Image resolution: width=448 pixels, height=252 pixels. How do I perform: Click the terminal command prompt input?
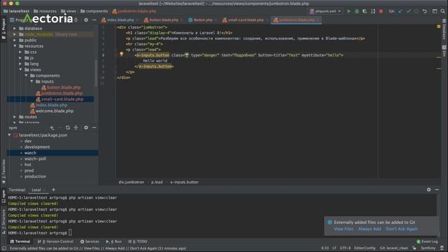click(x=70, y=233)
